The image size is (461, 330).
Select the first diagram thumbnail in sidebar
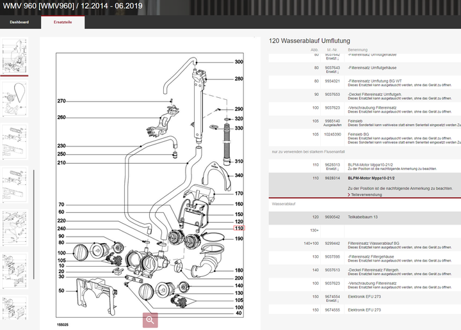point(15,56)
